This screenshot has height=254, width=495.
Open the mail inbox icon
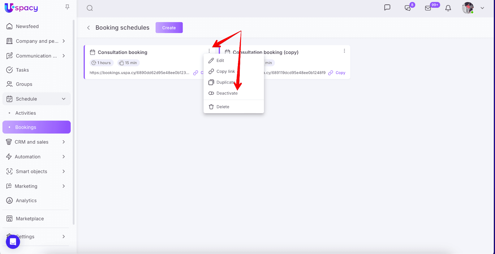(x=428, y=8)
